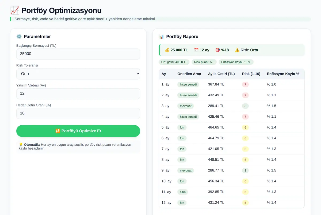Click the warning icon next to Risk: Orta

[237, 50]
